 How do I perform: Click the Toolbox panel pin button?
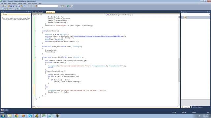(x=28, y=12)
